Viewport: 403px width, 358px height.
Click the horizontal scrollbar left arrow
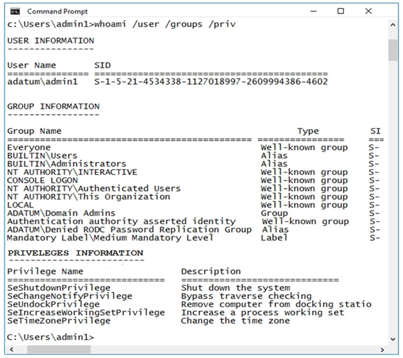click(11, 349)
